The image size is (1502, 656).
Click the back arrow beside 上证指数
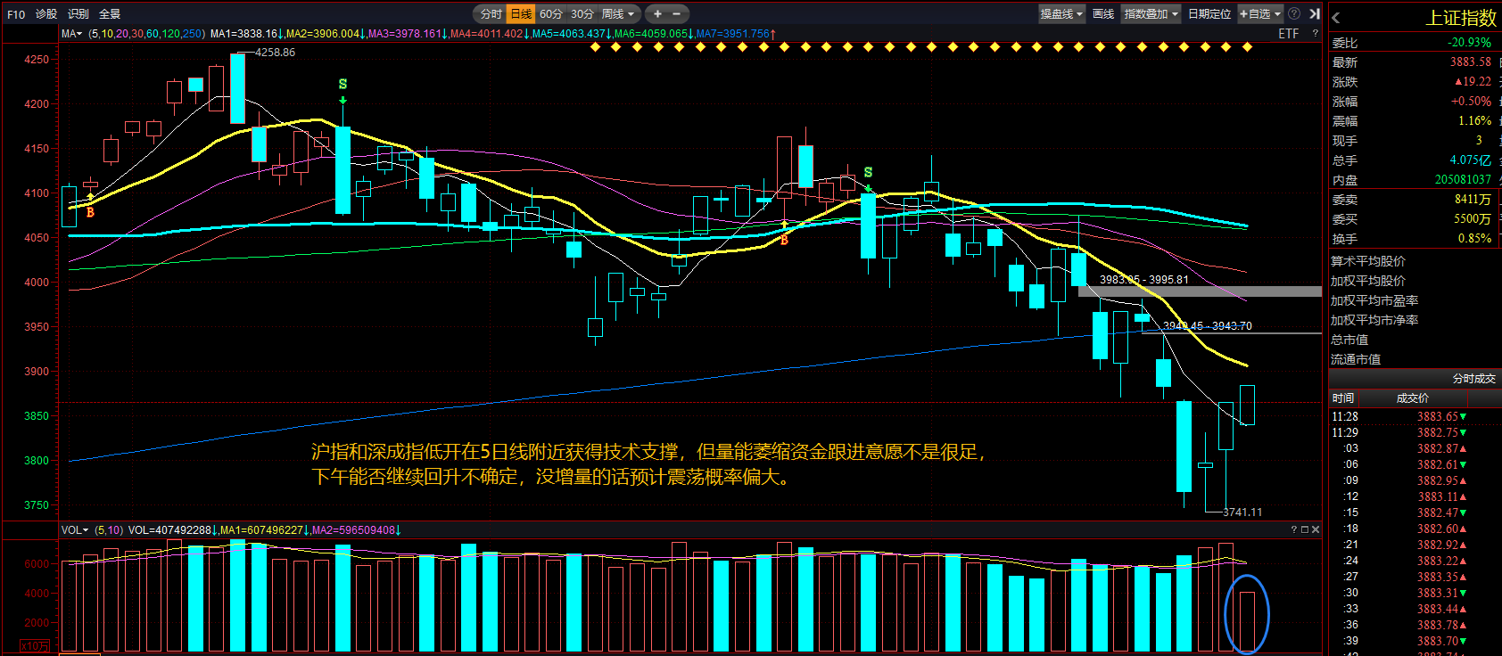point(1336,18)
